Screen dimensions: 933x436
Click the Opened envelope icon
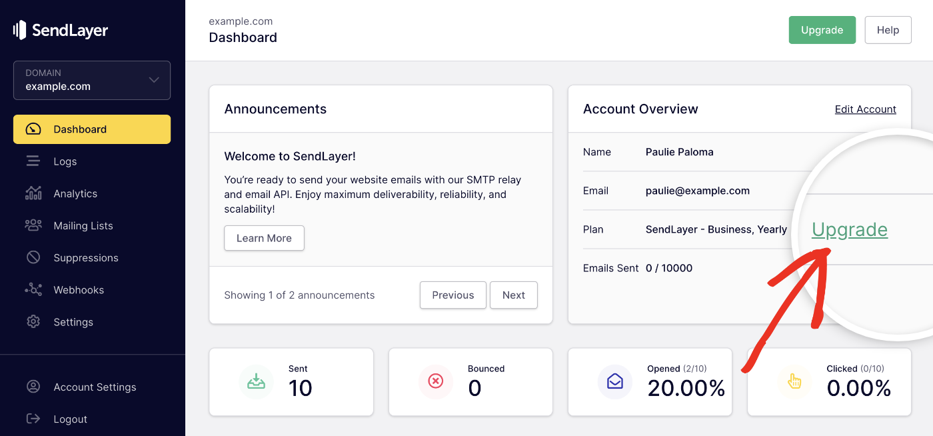(614, 381)
